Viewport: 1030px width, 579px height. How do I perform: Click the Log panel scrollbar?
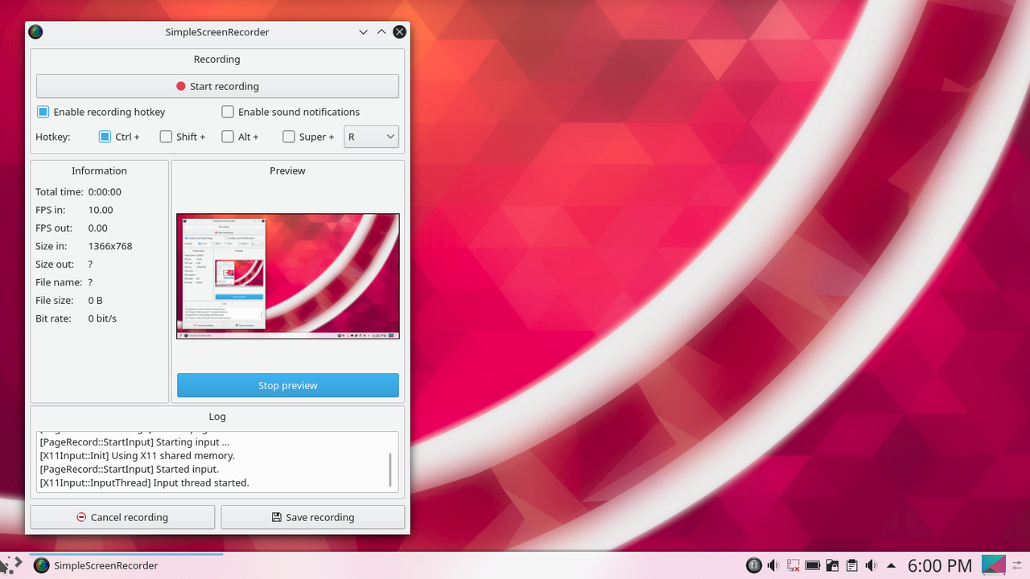tap(390, 470)
